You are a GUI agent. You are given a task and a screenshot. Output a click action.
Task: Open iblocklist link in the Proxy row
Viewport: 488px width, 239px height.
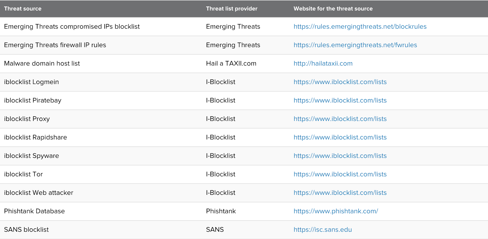tap(340, 119)
